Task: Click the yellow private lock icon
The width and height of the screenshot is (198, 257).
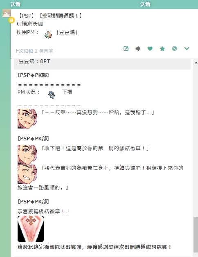Action: pyautogui.click(x=11, y=20)
